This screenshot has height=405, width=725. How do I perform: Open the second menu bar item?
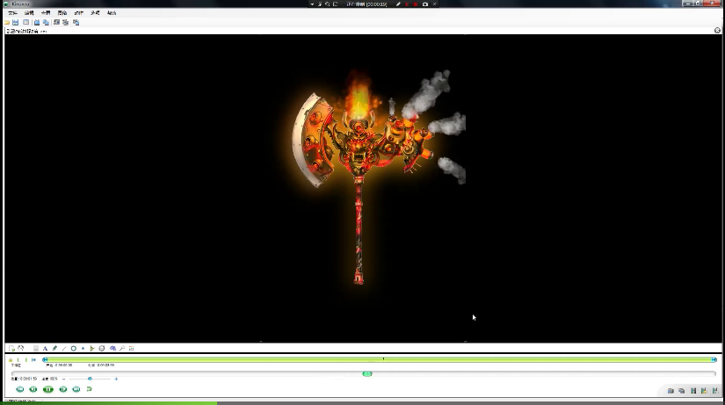[x=29, y=13]
